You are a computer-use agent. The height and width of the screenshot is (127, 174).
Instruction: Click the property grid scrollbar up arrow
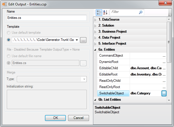(169, 19)
